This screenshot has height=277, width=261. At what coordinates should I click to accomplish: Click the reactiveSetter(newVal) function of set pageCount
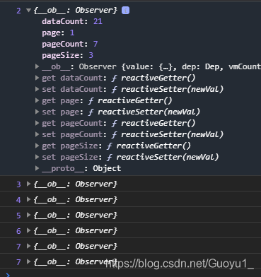(172, 134)
